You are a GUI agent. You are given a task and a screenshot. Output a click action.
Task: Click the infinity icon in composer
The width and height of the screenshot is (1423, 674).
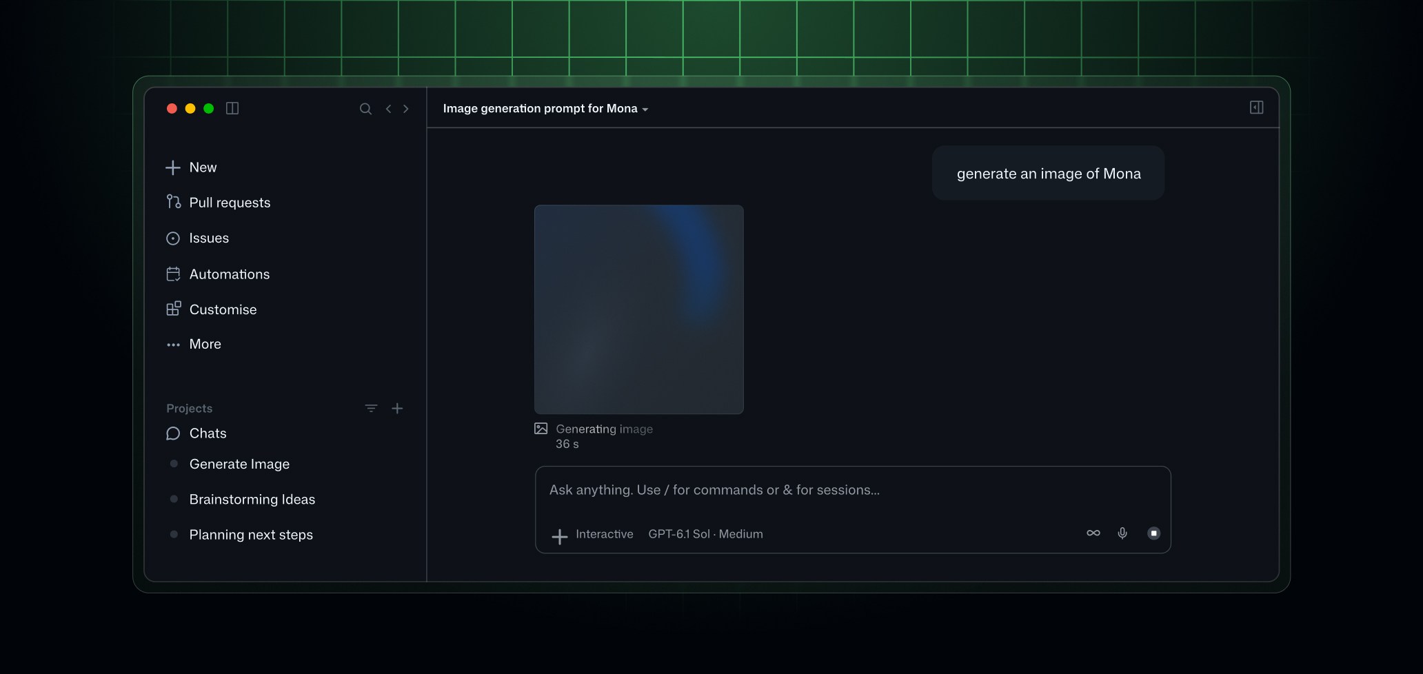click(x=1093, y=533)
